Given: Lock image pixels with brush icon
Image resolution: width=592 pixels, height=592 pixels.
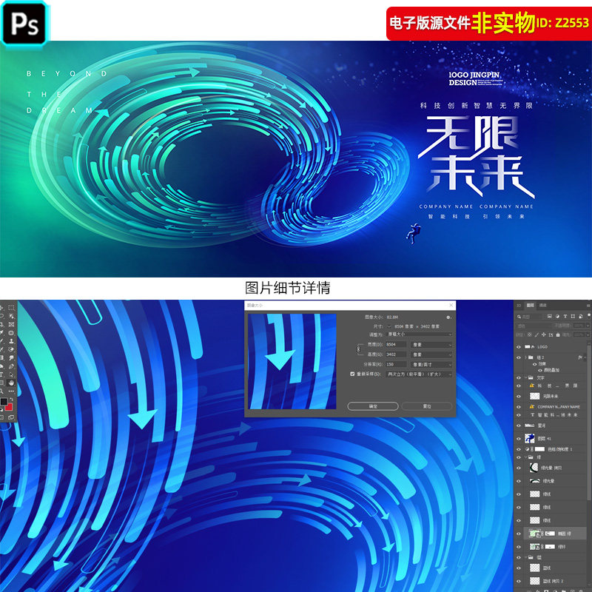Looking at the screenshot, I should coord(537,334).
